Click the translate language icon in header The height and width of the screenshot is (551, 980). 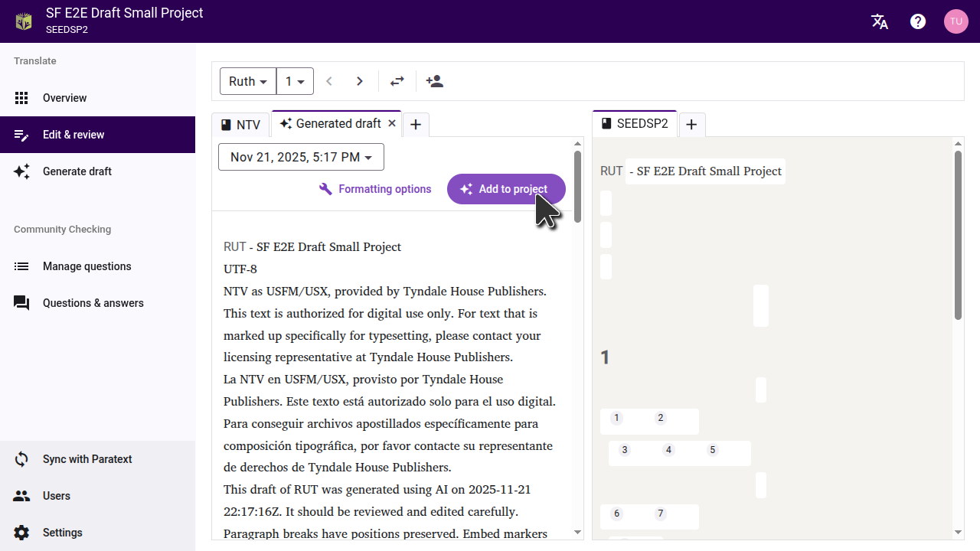880,21
